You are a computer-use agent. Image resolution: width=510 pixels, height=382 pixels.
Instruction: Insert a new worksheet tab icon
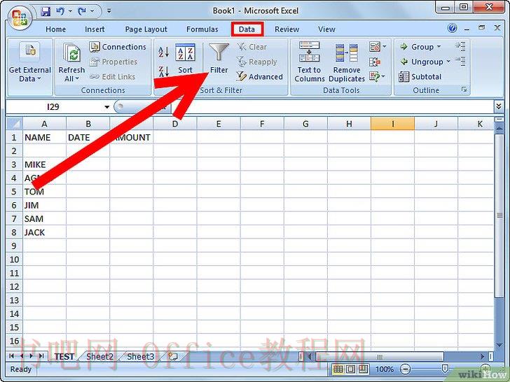[173, 356]
